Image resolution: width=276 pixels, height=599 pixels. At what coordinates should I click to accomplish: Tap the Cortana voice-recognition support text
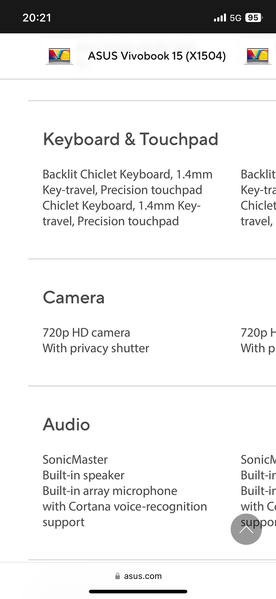tap(125, 514)
